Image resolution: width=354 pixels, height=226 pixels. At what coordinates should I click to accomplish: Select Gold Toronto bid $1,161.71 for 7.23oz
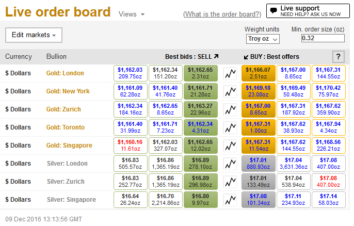pyautogui.click(x=166, y=127)
